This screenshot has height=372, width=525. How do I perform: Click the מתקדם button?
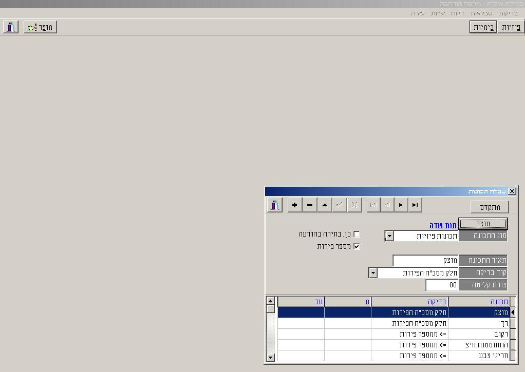(490, 207)
